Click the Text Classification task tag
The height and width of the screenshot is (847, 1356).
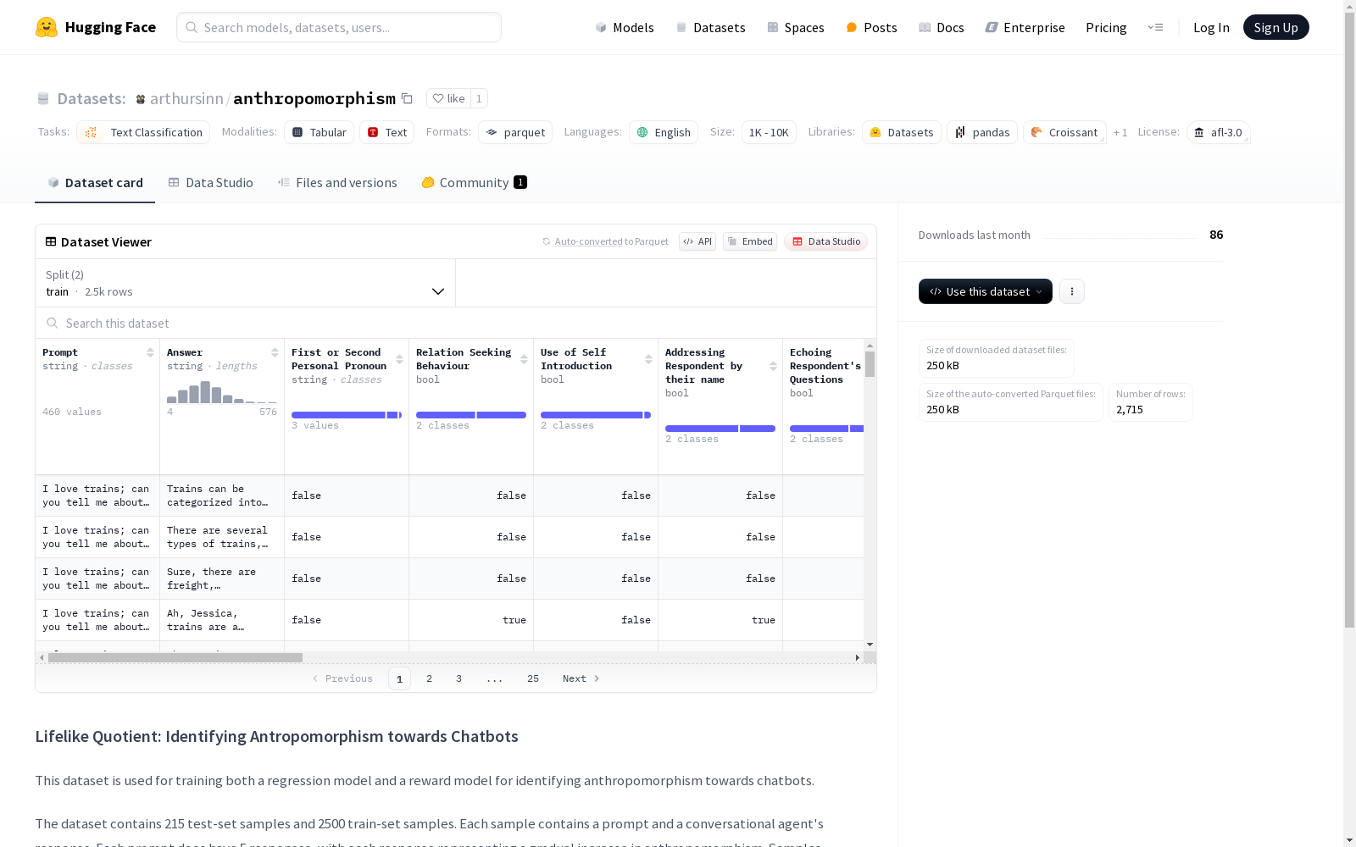[x=143, y=132]
